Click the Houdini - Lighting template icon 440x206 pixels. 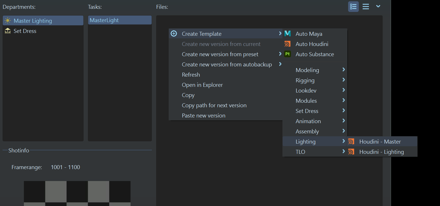coord(351,152)
